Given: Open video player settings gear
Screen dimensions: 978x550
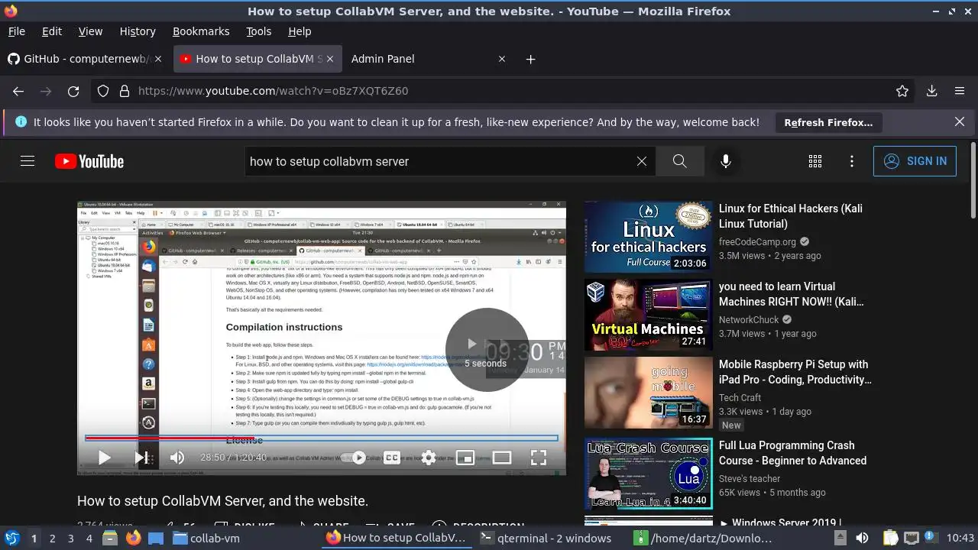Looking at the screenshot, I should click(x=429, y=458).
